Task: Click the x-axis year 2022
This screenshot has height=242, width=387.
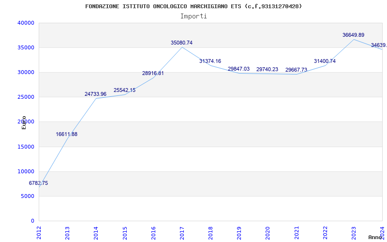Action: point(325,233)
